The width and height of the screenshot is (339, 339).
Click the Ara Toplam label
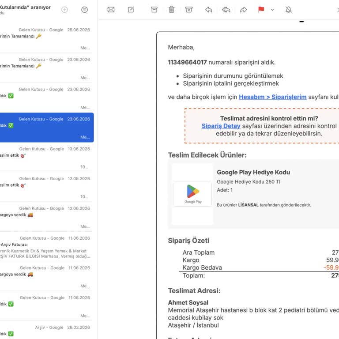coord(199,252)
